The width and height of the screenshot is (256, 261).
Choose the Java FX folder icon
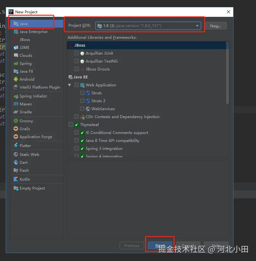coord(16,71)
